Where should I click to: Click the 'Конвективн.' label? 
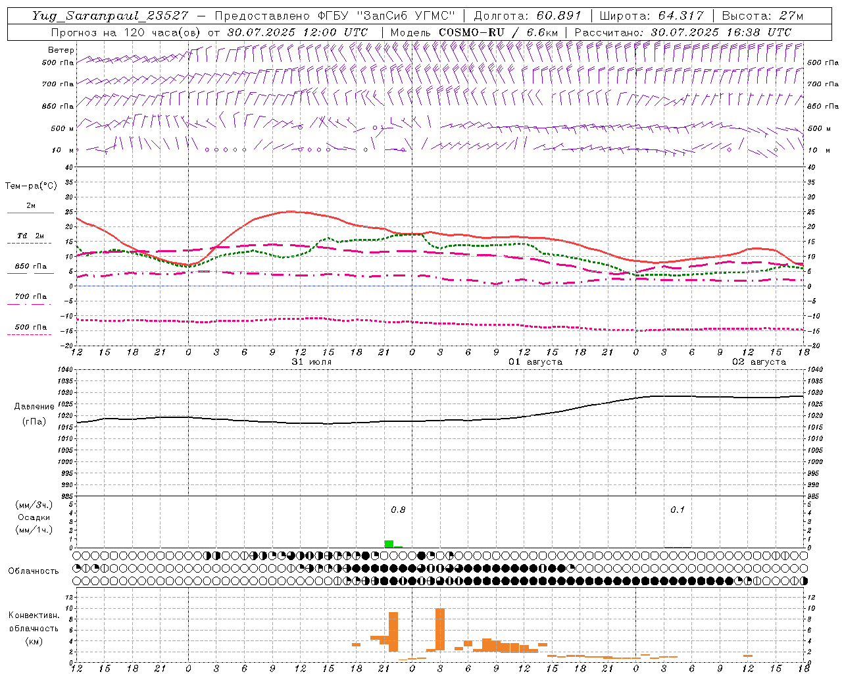(x=34, y=615)
